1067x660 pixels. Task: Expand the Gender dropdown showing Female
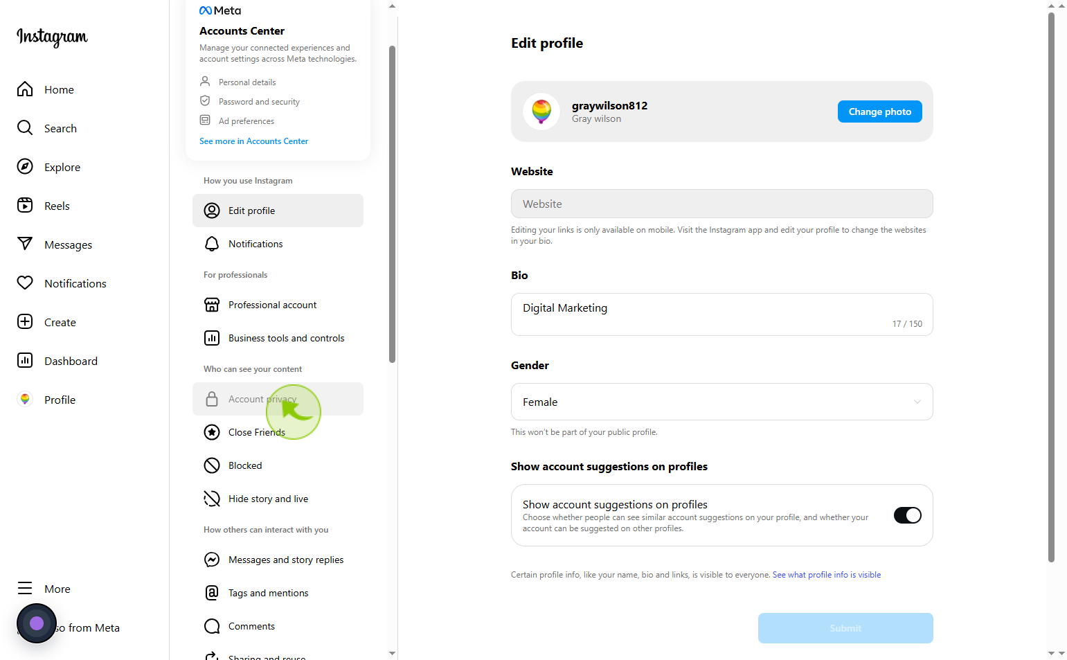point(721,402)
